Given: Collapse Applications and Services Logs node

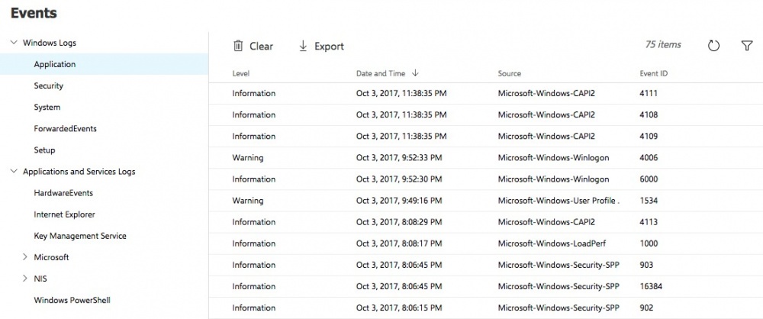Looking at the screenshot, I should tap(14, 172).
